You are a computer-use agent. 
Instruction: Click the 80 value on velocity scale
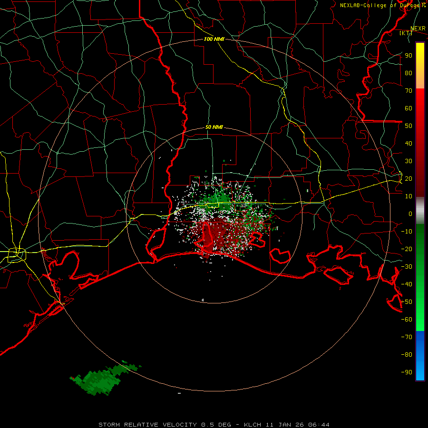click(x=409, y=73)
